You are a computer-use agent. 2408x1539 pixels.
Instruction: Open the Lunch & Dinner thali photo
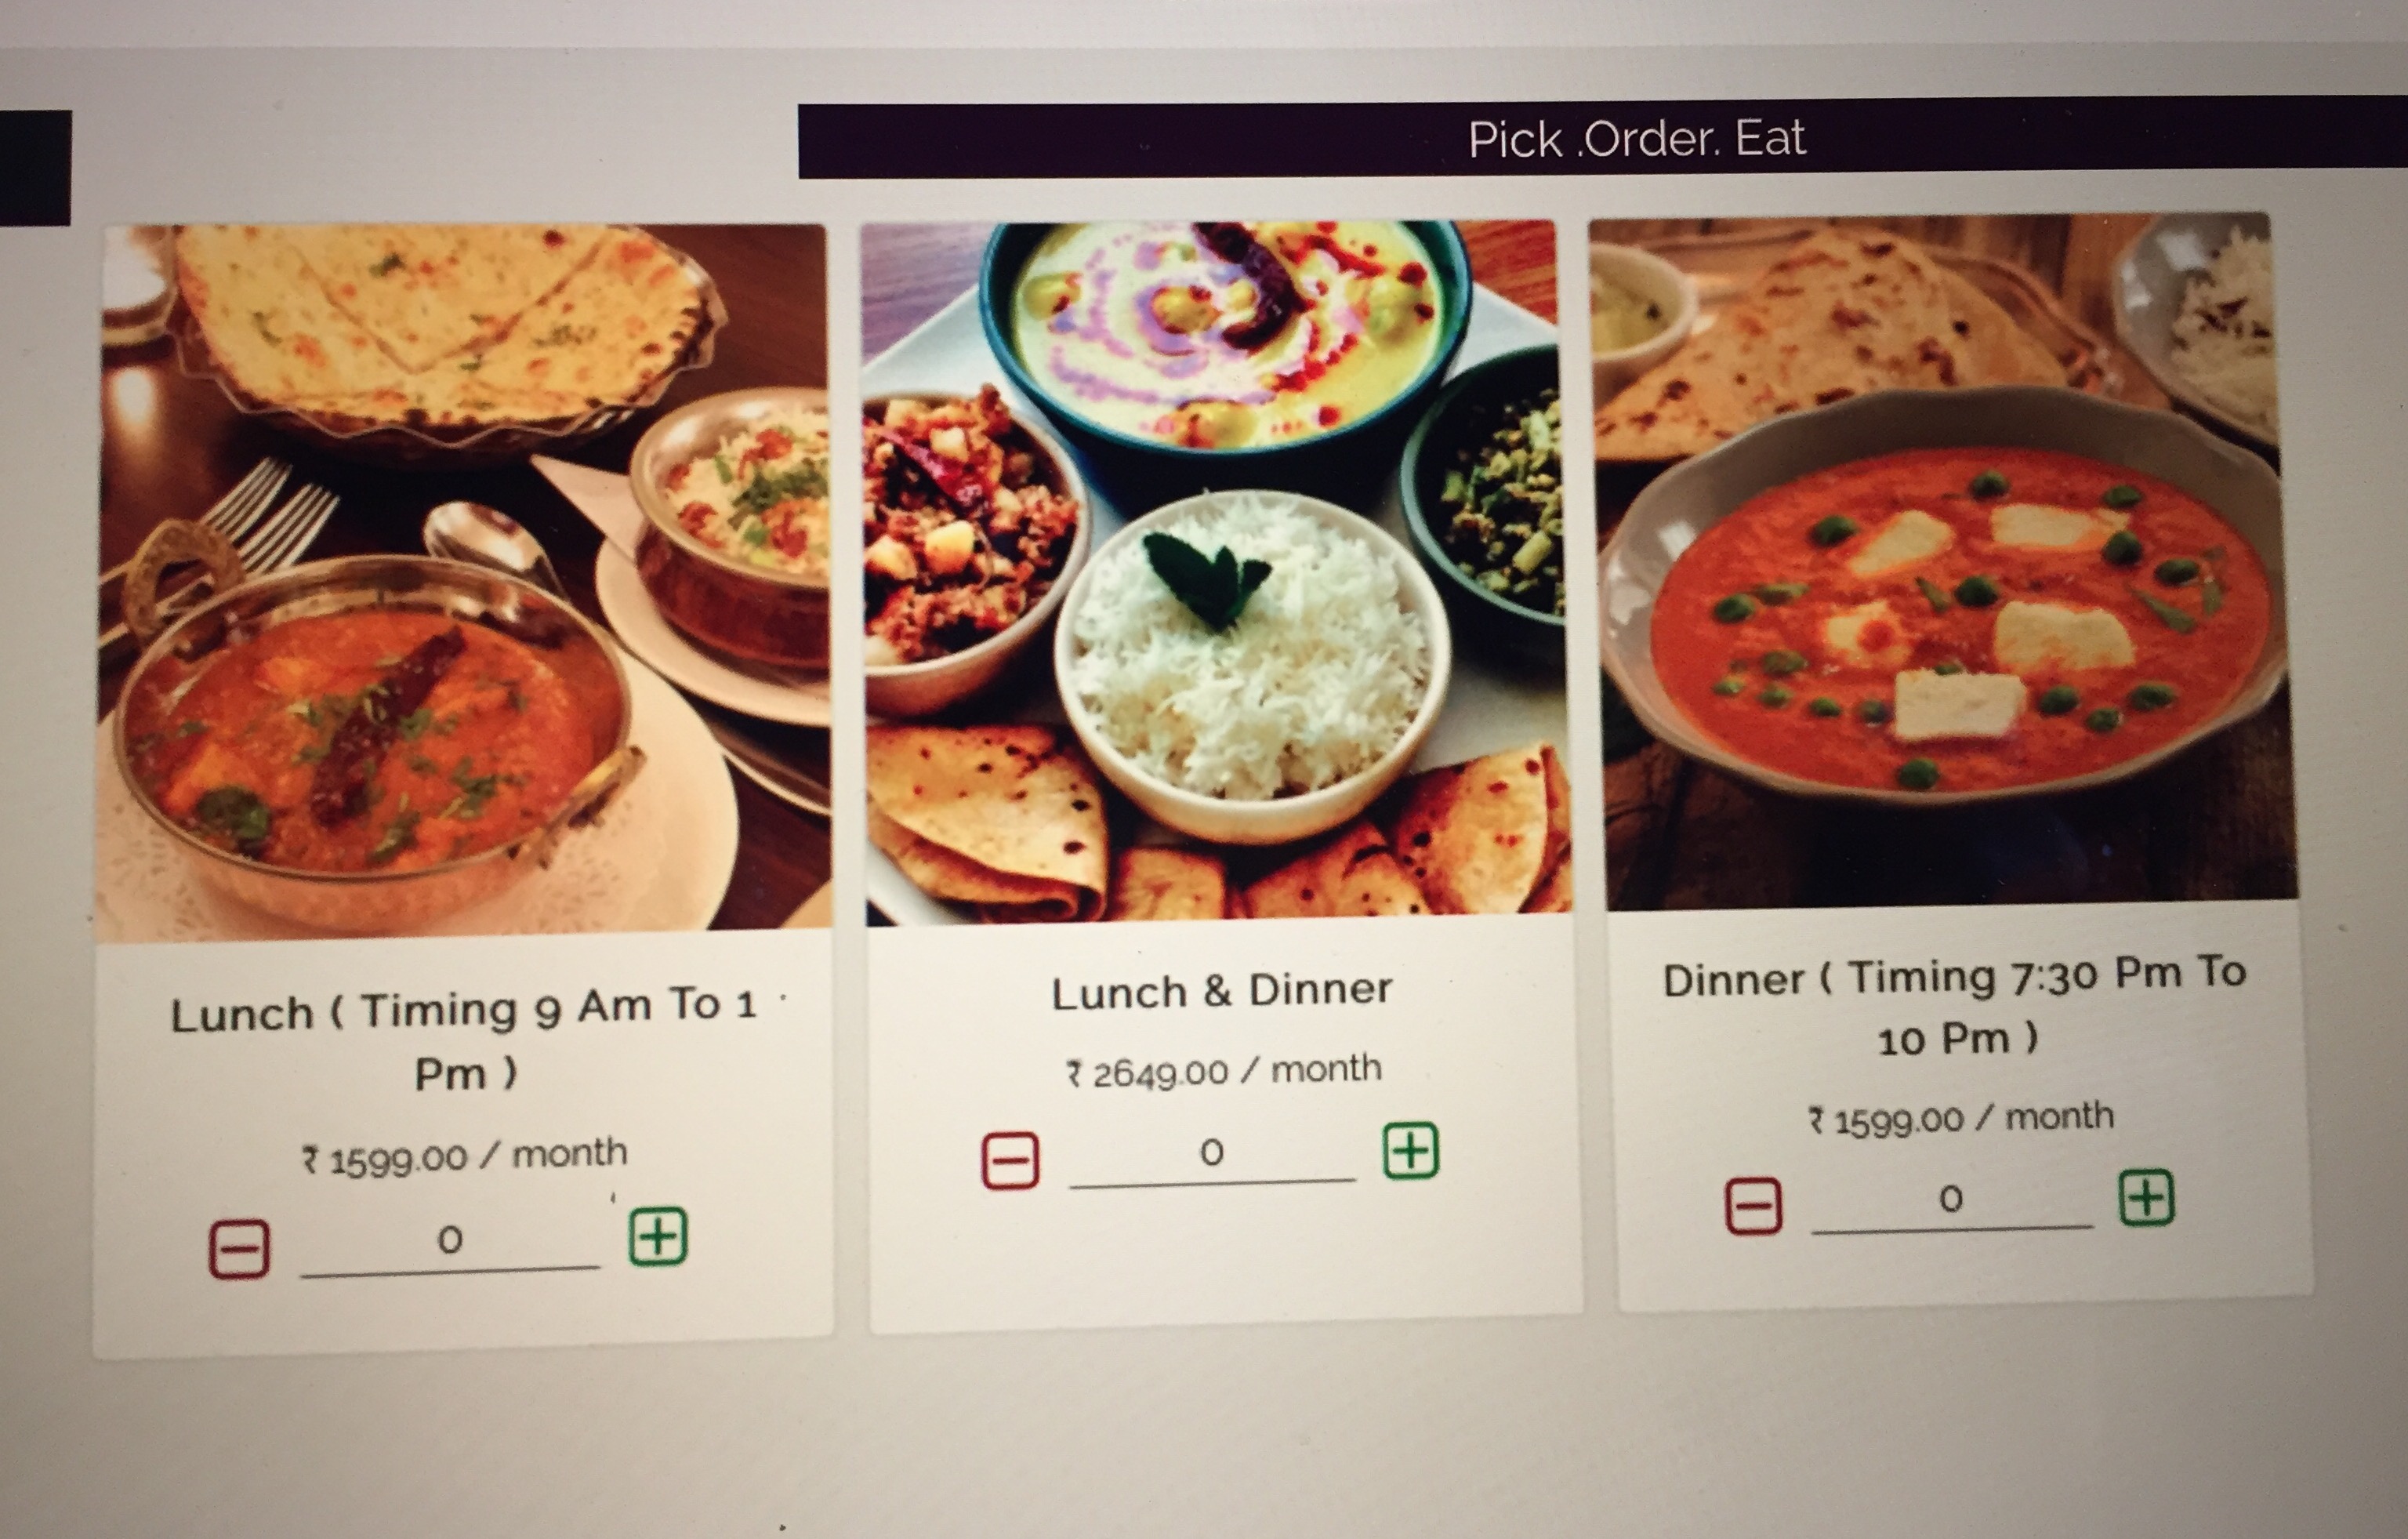coord(1215,571)
